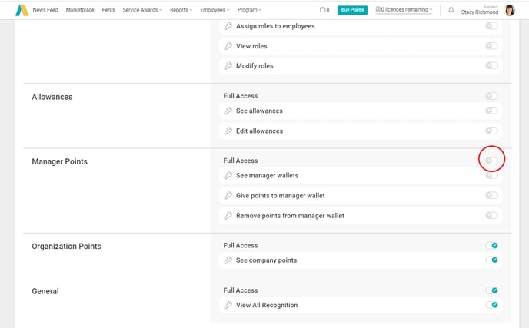Image resolution: width=529 pixels, height=328 pixels.
Task: Open the Marketplace menu item
Action: click(x=80, y=10)
